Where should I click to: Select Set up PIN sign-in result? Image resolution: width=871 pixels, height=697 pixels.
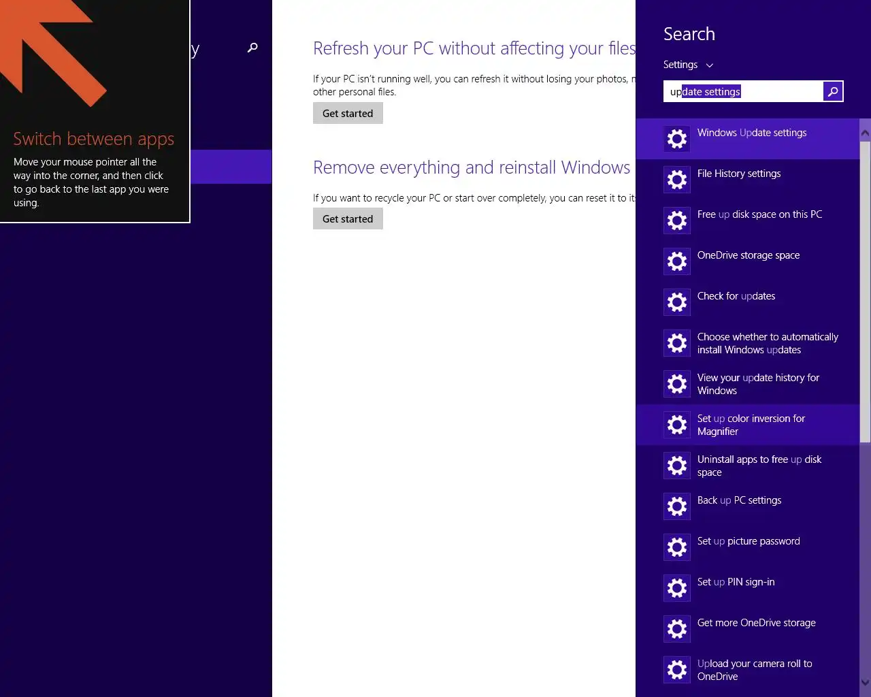(x=748, y=588)
